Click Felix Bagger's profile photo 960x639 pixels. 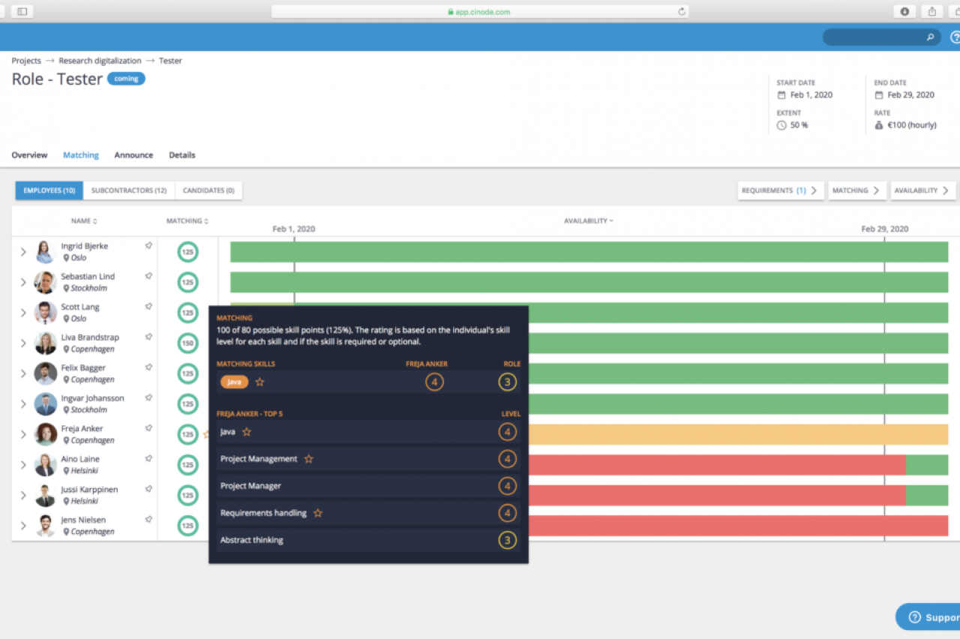[45, 373]
